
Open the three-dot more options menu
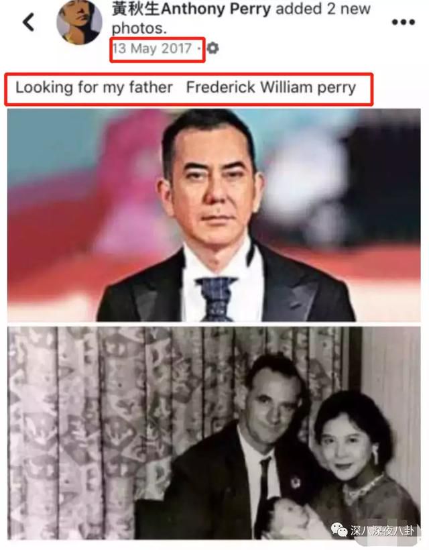pyautogui.click(x=403, y=22)
